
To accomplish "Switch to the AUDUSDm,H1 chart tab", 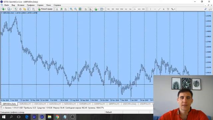I will point(55,104).
